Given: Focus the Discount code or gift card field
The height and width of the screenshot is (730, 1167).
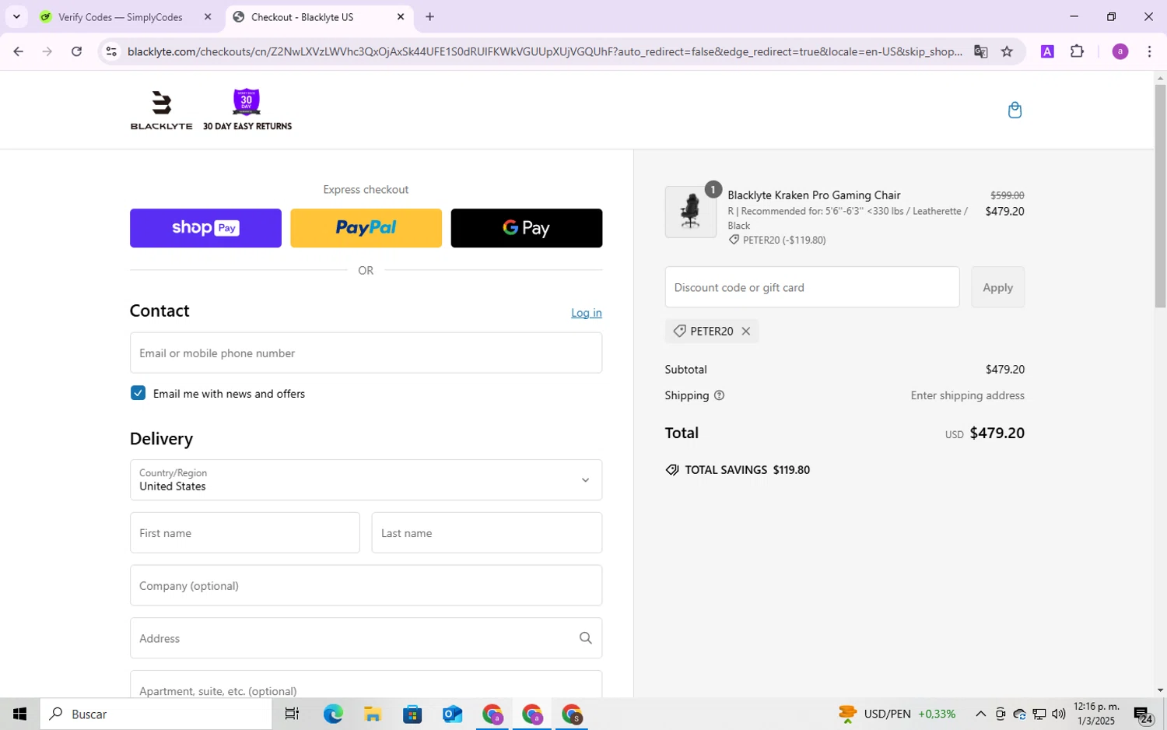Looking at the screenshot, I should pos(812,287).
